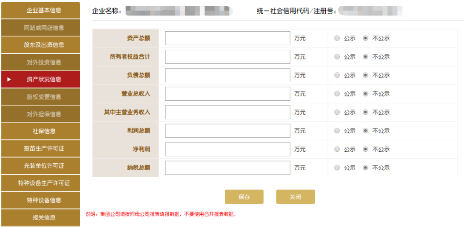Click into the 利润总额 text box
Viewport: 476px width, 227px height.
[x=228, y=131]
